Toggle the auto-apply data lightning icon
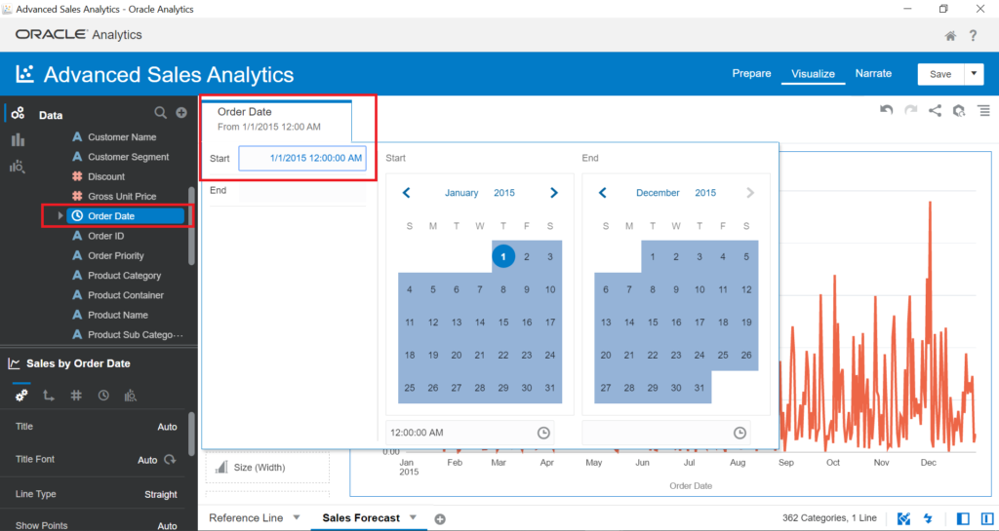Viewport: 999px width, 531px height. pyautogui.click(x=928, y=518)
